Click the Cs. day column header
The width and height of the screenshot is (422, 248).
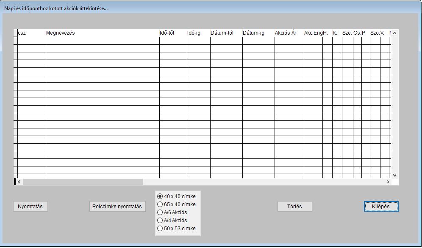click(x=357, y=33)
